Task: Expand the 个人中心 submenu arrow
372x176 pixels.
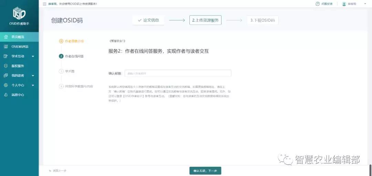Action: pos(33,85)
